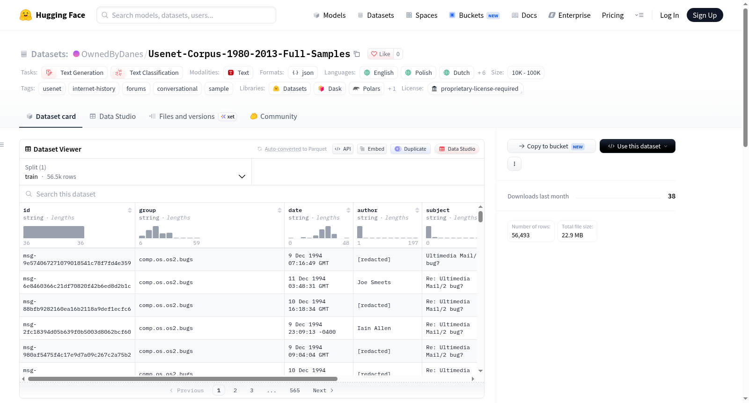Open the Spaces nav item

pos(421,15)
